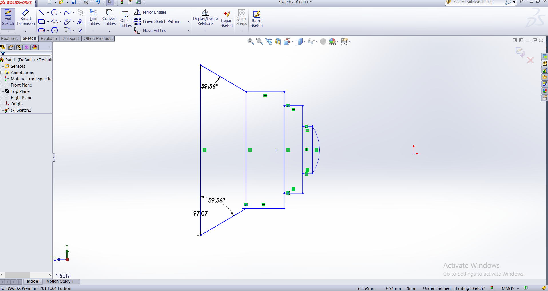
Task: Click Move Entities
Action: (x=150, y=31)
